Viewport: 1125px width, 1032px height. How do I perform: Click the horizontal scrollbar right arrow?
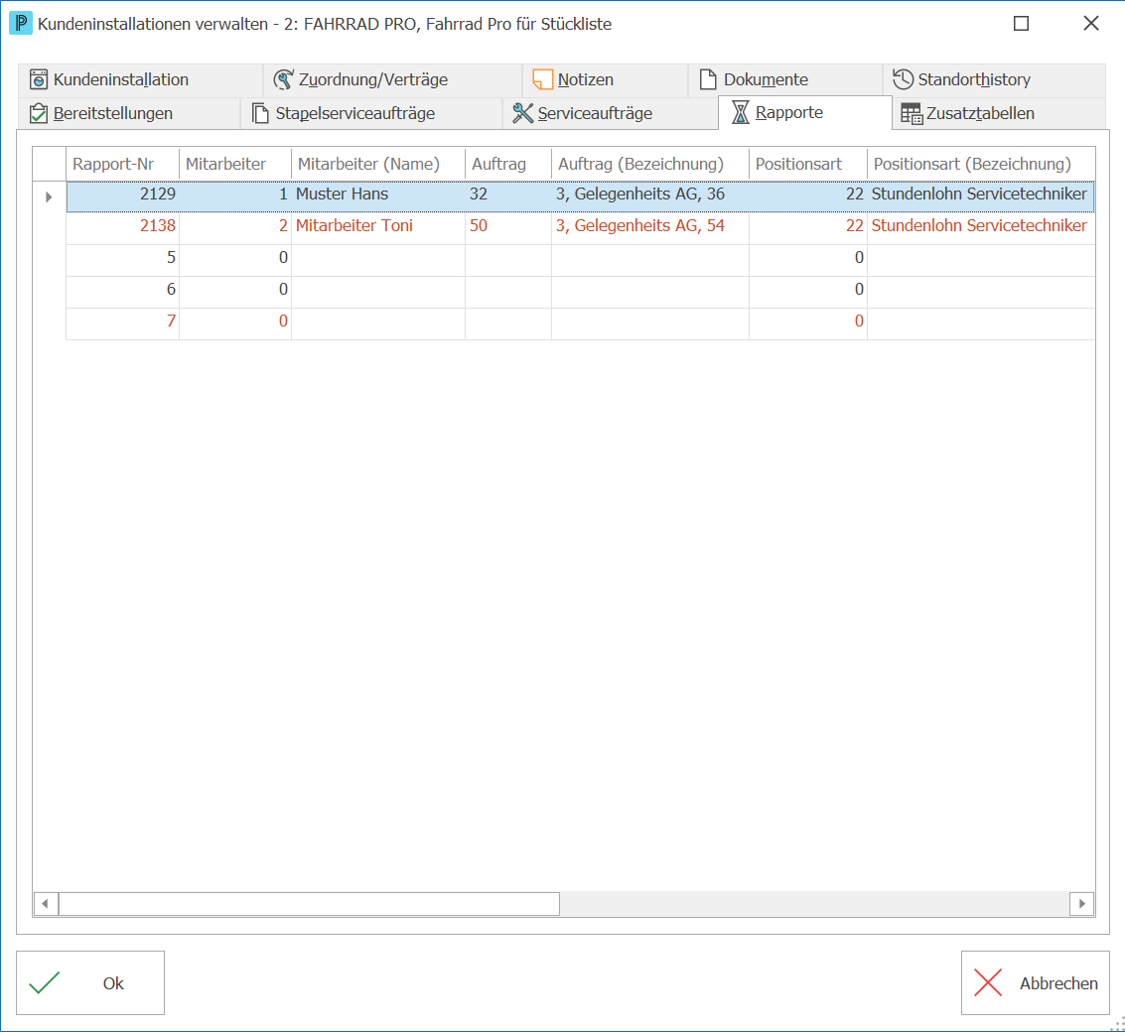tap(1082, 904)
